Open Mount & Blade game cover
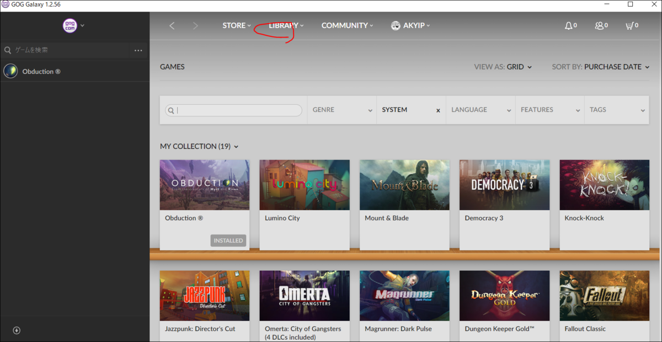662x342 pixels. tap(404, 185)
